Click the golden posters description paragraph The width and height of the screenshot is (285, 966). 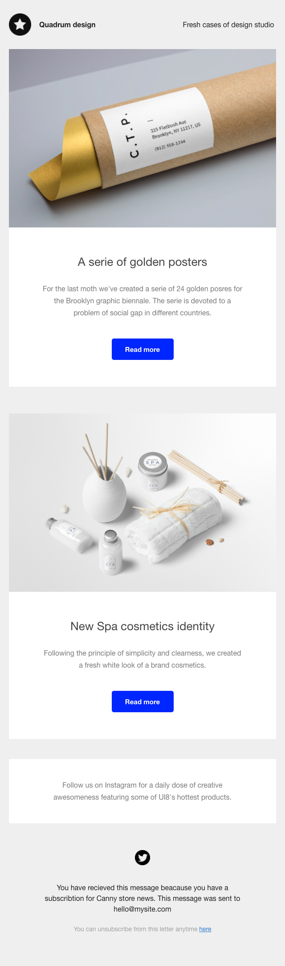pos(142,301)
